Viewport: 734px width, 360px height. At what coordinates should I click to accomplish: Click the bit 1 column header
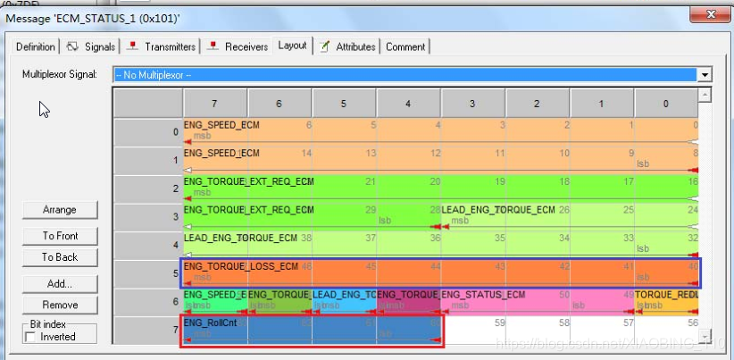tap(602, 104)
